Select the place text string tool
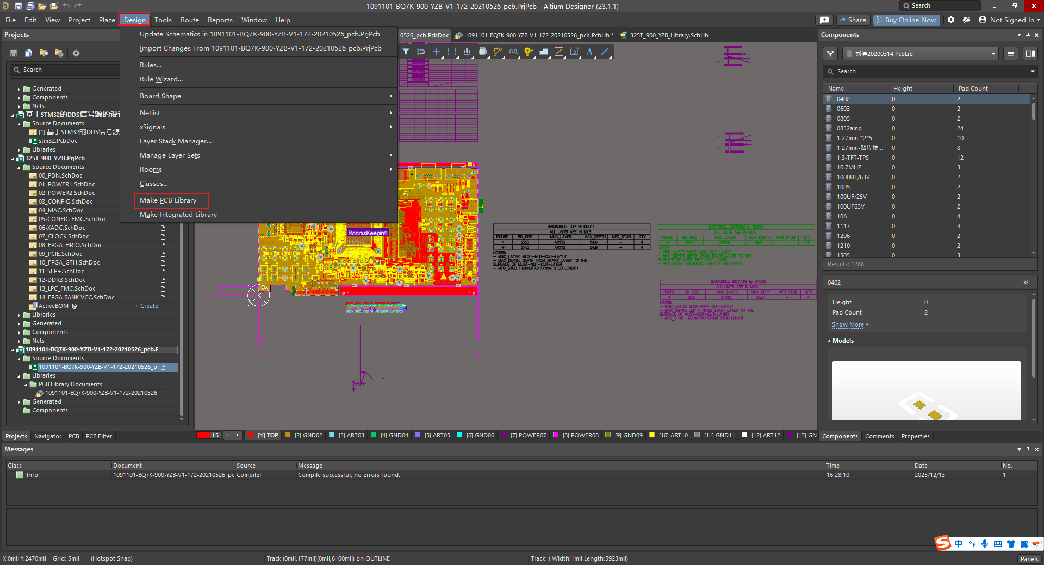This screenshot has width=1044, height=565. pyautogui.click(x=589, y=52)
